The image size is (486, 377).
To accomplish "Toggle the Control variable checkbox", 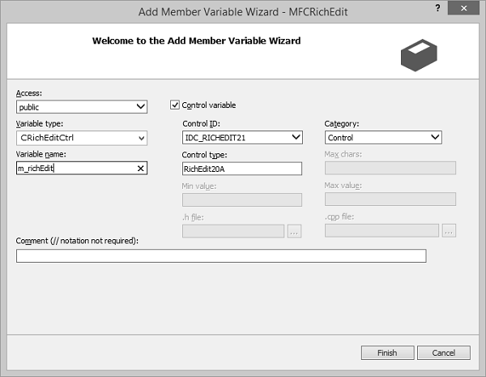I will coord(175,105).
